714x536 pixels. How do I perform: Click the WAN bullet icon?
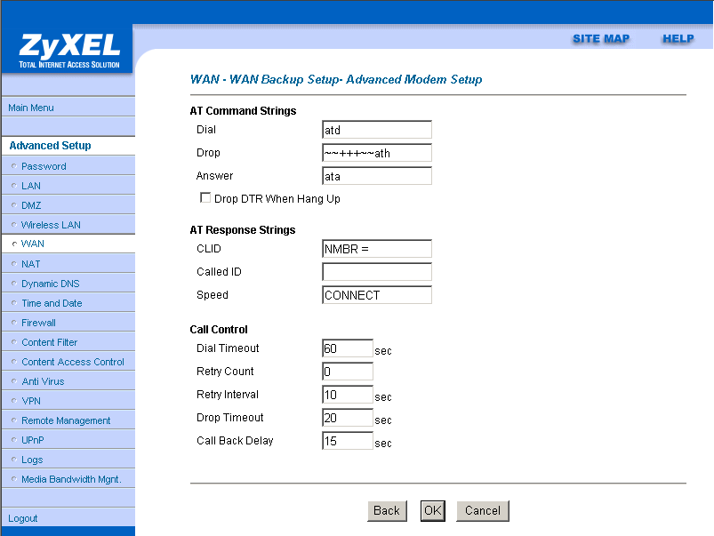click(x=14, y=244)
